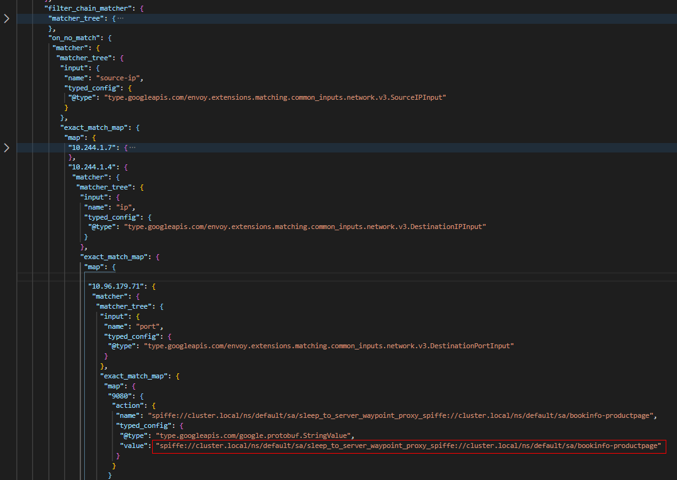
Task: Expand the folded "10.244.1.7" block chevron
Action: click(7, 147)
